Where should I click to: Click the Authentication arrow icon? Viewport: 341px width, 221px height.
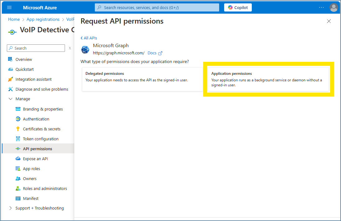click(18, 119)
